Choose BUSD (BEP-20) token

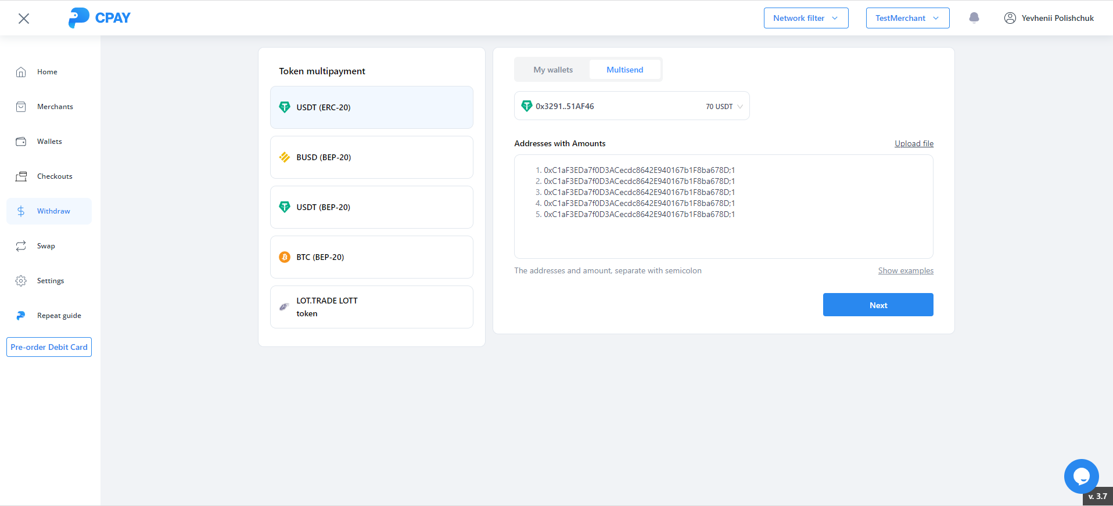[371, 157]
